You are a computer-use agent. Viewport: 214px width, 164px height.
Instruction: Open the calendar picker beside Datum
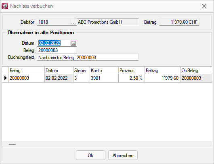73,43
